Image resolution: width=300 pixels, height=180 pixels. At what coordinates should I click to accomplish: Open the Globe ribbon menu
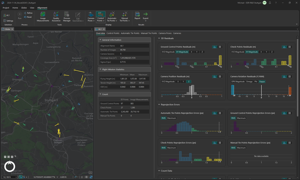tap(24, 8)
